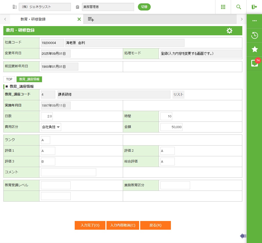The height and width of the screenshot is (243, 262).
Task: Expand the 費用区分 dropdown showing 会社負担
Action: click(51, 127)
